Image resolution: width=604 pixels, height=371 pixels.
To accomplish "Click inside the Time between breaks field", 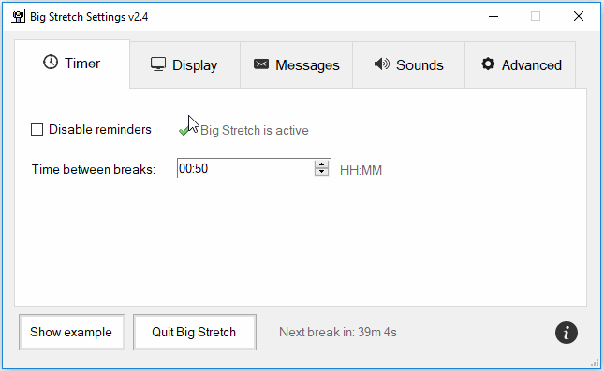I will click(245, 168).
